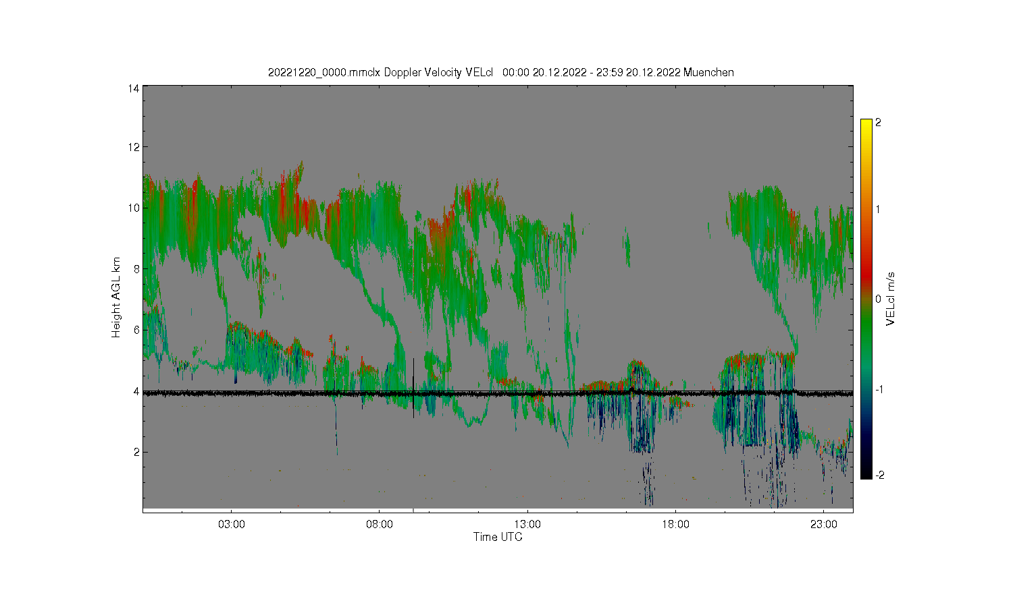Click the plot title starting with 20221220_0000.mmclx
Viewport: 1013px width, 607px height.
tap(500, 72)
